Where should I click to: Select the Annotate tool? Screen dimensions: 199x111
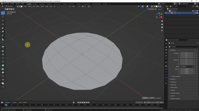(3, 36)
